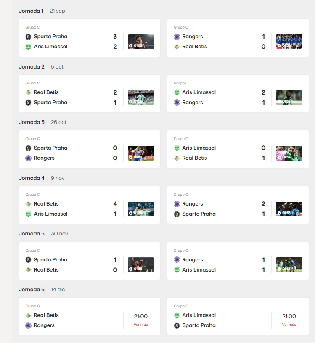This screenshot has height=343, width=315.
Task: Play Aris Limassol vs Rangers Jornada 2 video
Action: click(x=289, y=97)
